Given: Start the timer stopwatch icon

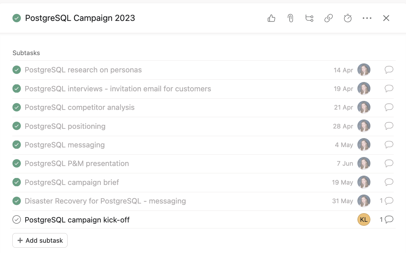Looking at the screenshot, I should (x=347, y=18).
